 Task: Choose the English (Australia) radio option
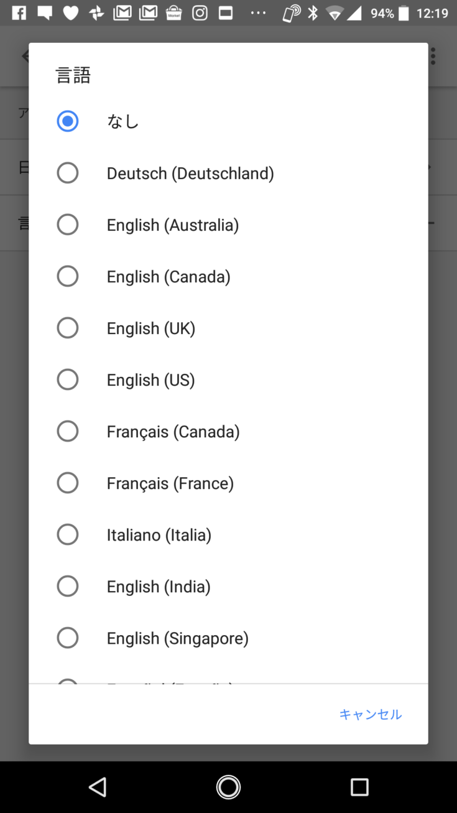coord(68,225)
